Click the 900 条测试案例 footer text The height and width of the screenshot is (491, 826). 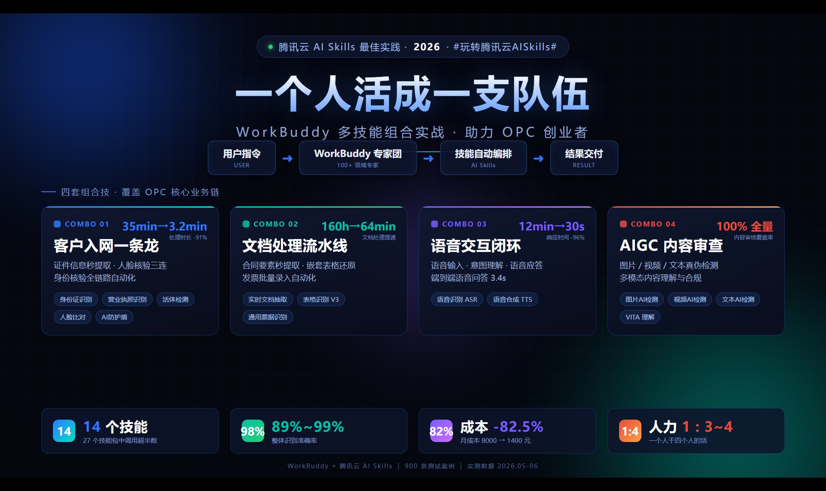coord(430,466)
